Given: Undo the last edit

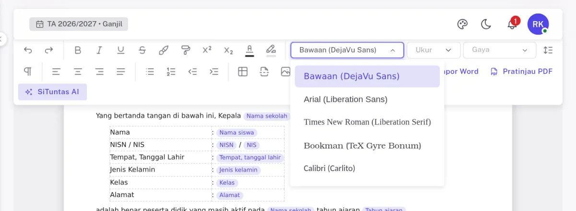Looking at the screenshot, I should [28, 50].
